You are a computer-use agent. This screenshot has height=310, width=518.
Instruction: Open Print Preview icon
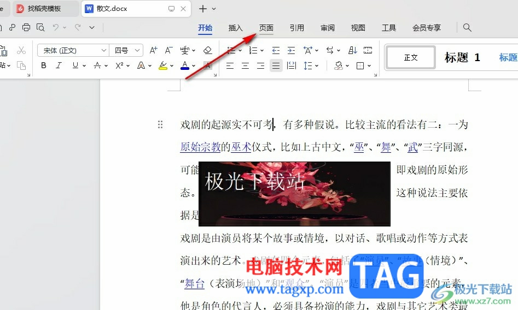pos(40,27)
